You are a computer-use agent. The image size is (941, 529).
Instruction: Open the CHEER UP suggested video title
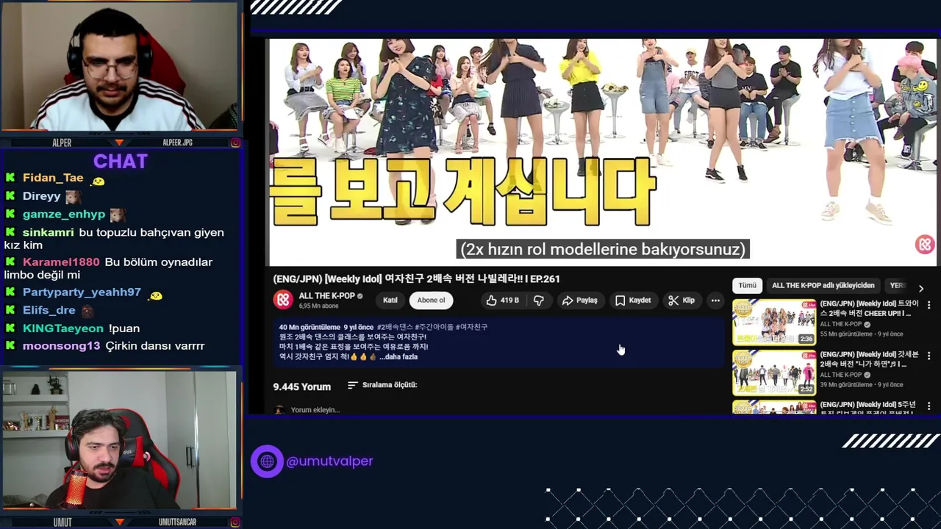tap(869, 308)
